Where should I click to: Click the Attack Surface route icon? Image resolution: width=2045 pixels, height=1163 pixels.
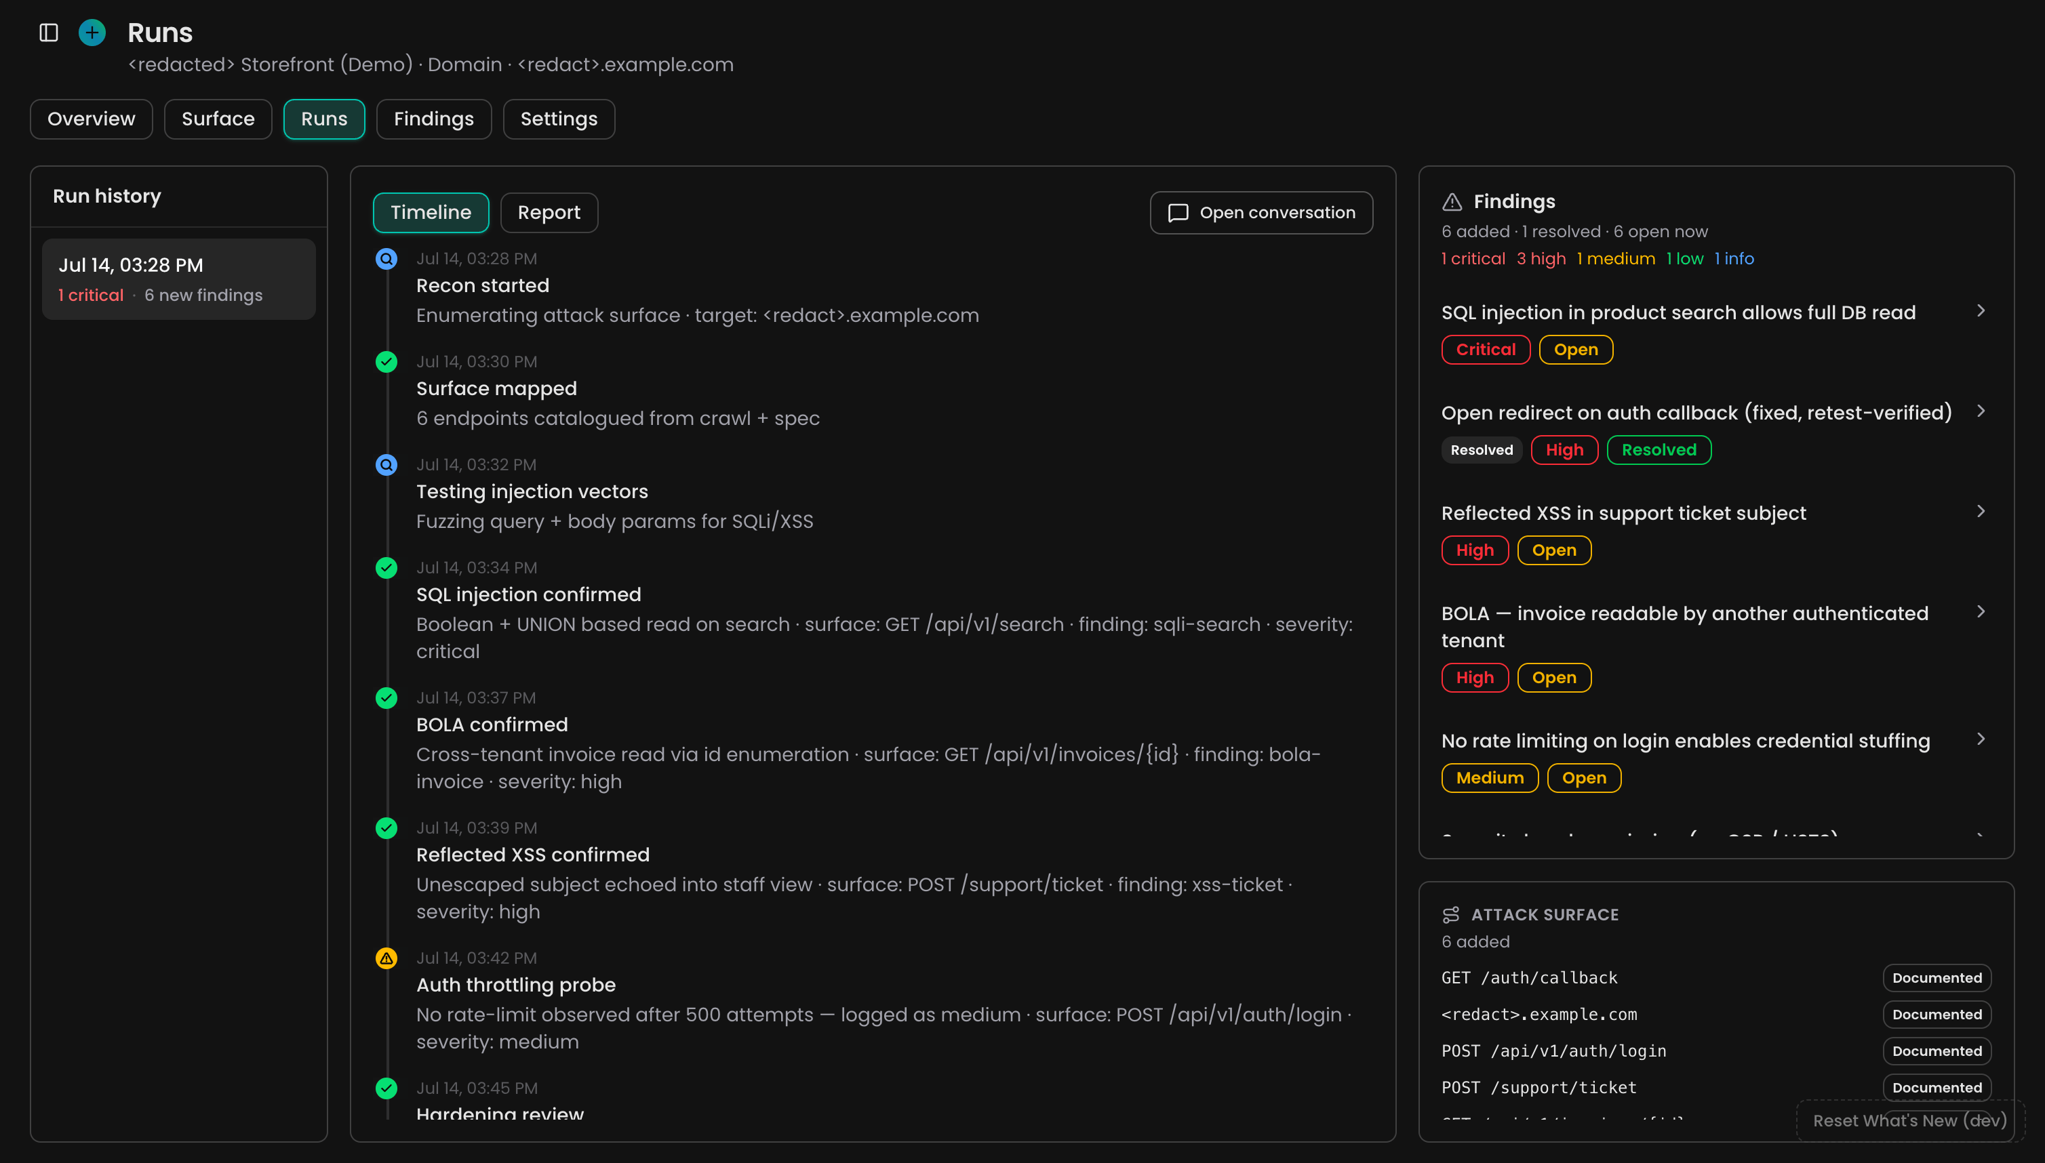click(1451, 916)
